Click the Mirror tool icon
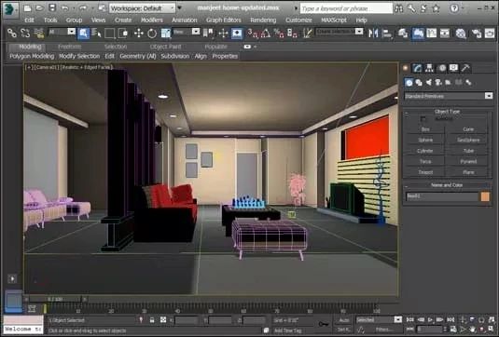The height and width of the screenshot is (337, 499). point(373,33)
